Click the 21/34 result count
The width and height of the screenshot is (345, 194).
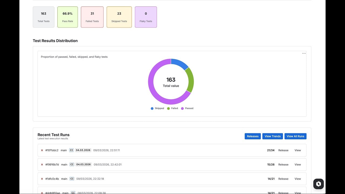[x=271, y=150]
